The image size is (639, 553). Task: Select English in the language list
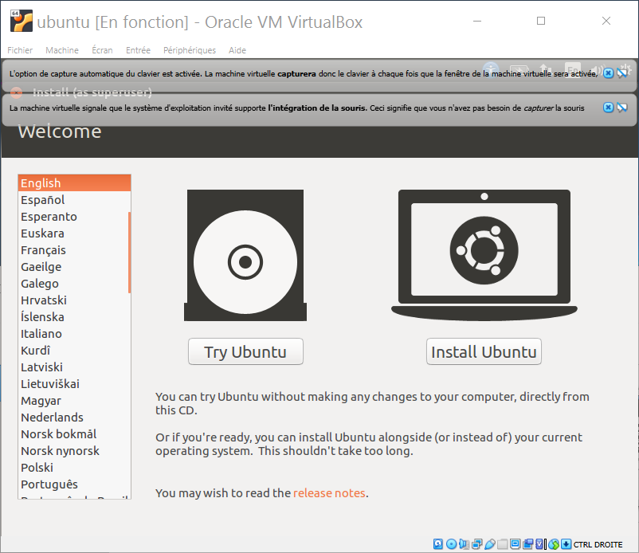[x=74, y=183]
